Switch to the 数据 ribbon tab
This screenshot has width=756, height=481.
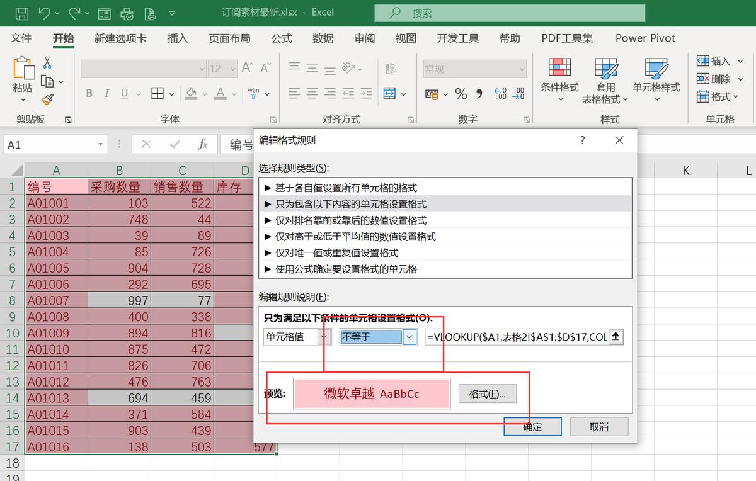point(323,38)
